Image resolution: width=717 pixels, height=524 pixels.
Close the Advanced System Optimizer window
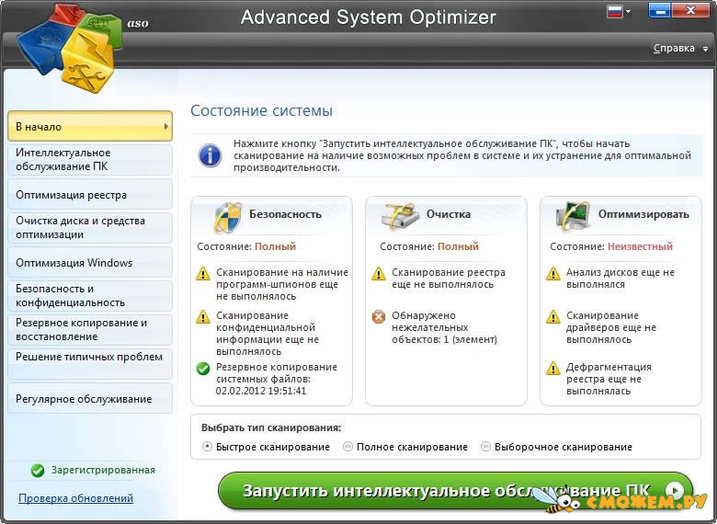click(690, 10)
